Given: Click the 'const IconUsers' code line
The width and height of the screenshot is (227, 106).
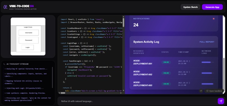Looking at the screenshot, I should pyautogui.click(x=92, y=31).
